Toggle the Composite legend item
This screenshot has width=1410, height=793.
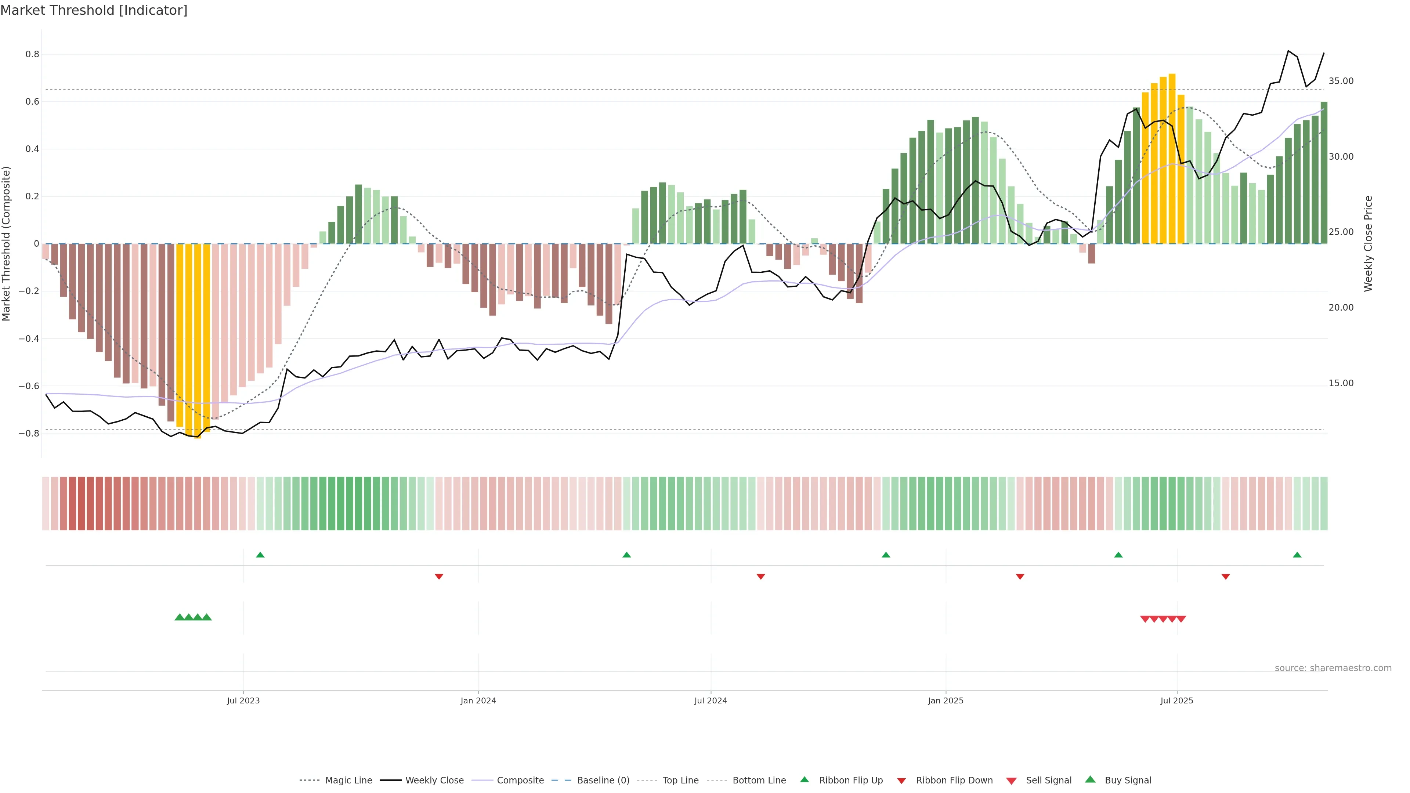(520, 781)
